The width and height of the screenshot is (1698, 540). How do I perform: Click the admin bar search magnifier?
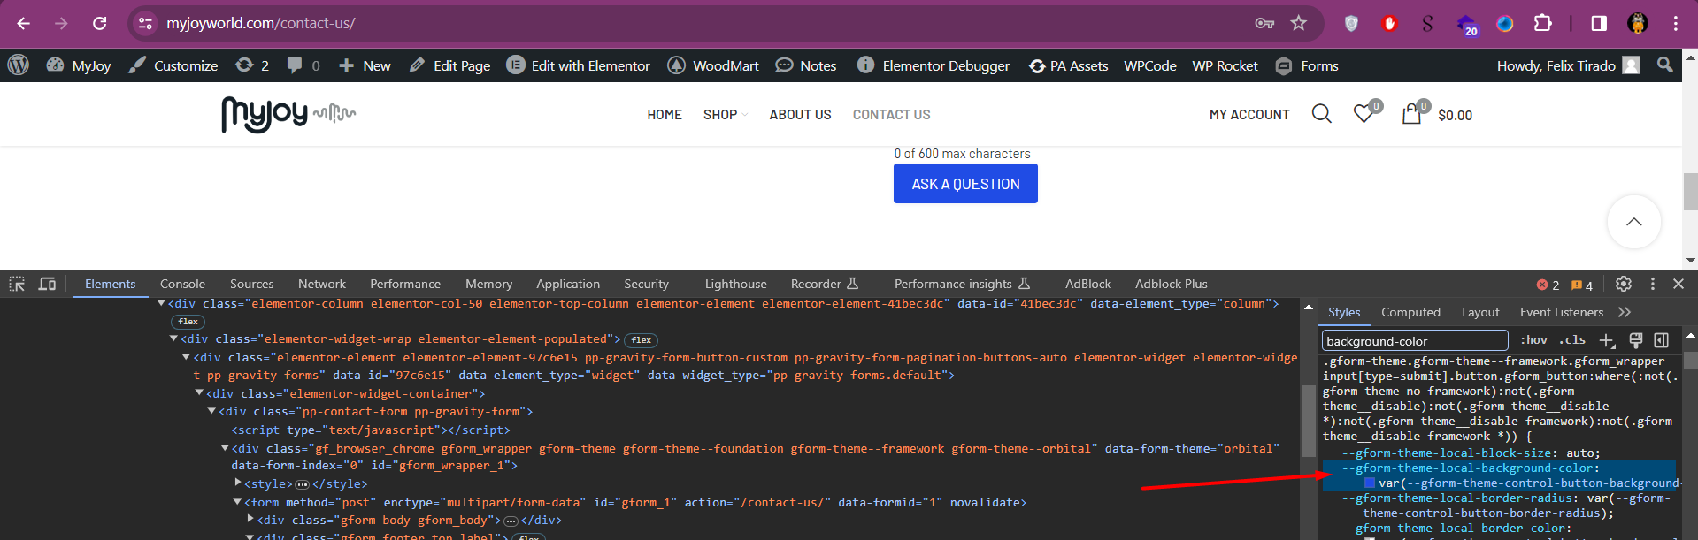(x=1665, y=65)
